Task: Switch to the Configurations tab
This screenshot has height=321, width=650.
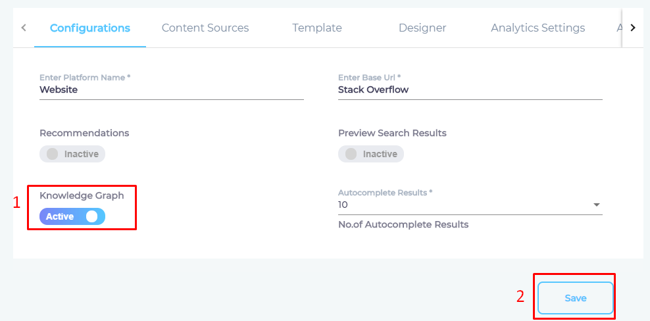Action: pos(90,28)
